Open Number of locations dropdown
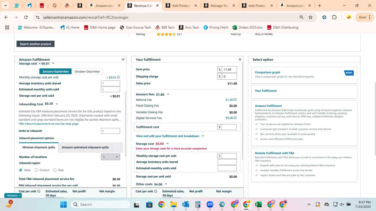The image size is (376, 211). point(110,157)
